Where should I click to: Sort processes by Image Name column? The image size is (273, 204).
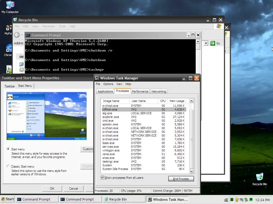coord(115,101)
